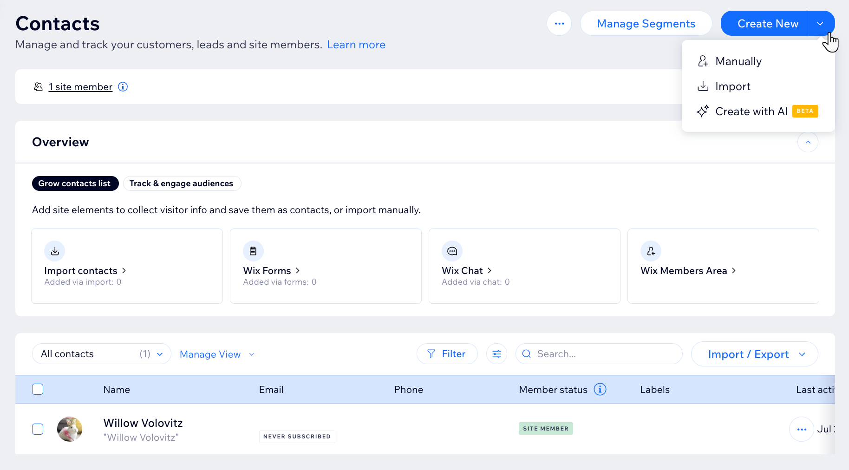This screenshot has width=849, height=470.
Task: Check the Willow Volovitz row checkbox
Action: pyautogui.click(x=38, y=429)
